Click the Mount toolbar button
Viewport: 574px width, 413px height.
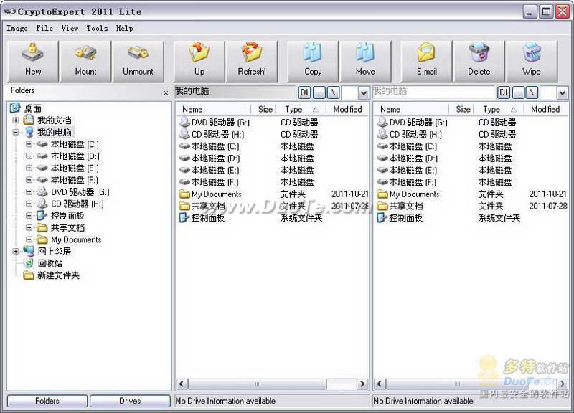tap(85, 61)
